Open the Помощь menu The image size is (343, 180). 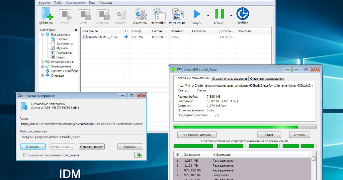(105, 3)
